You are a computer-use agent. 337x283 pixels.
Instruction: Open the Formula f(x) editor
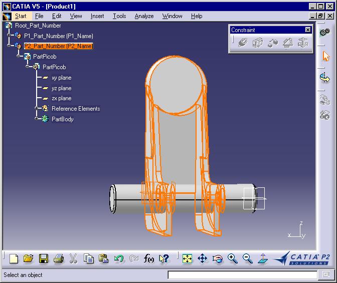pos(149,258)
